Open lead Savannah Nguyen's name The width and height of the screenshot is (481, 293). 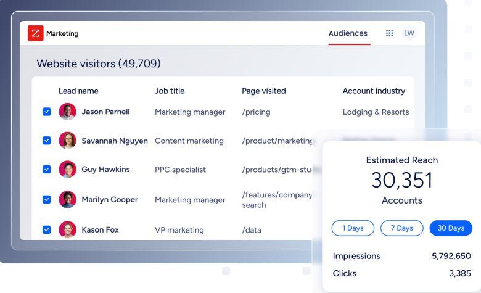click(115, 141)
